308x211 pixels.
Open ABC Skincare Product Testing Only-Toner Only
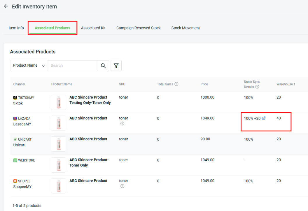pyautogui.click(x=90, y=100)
